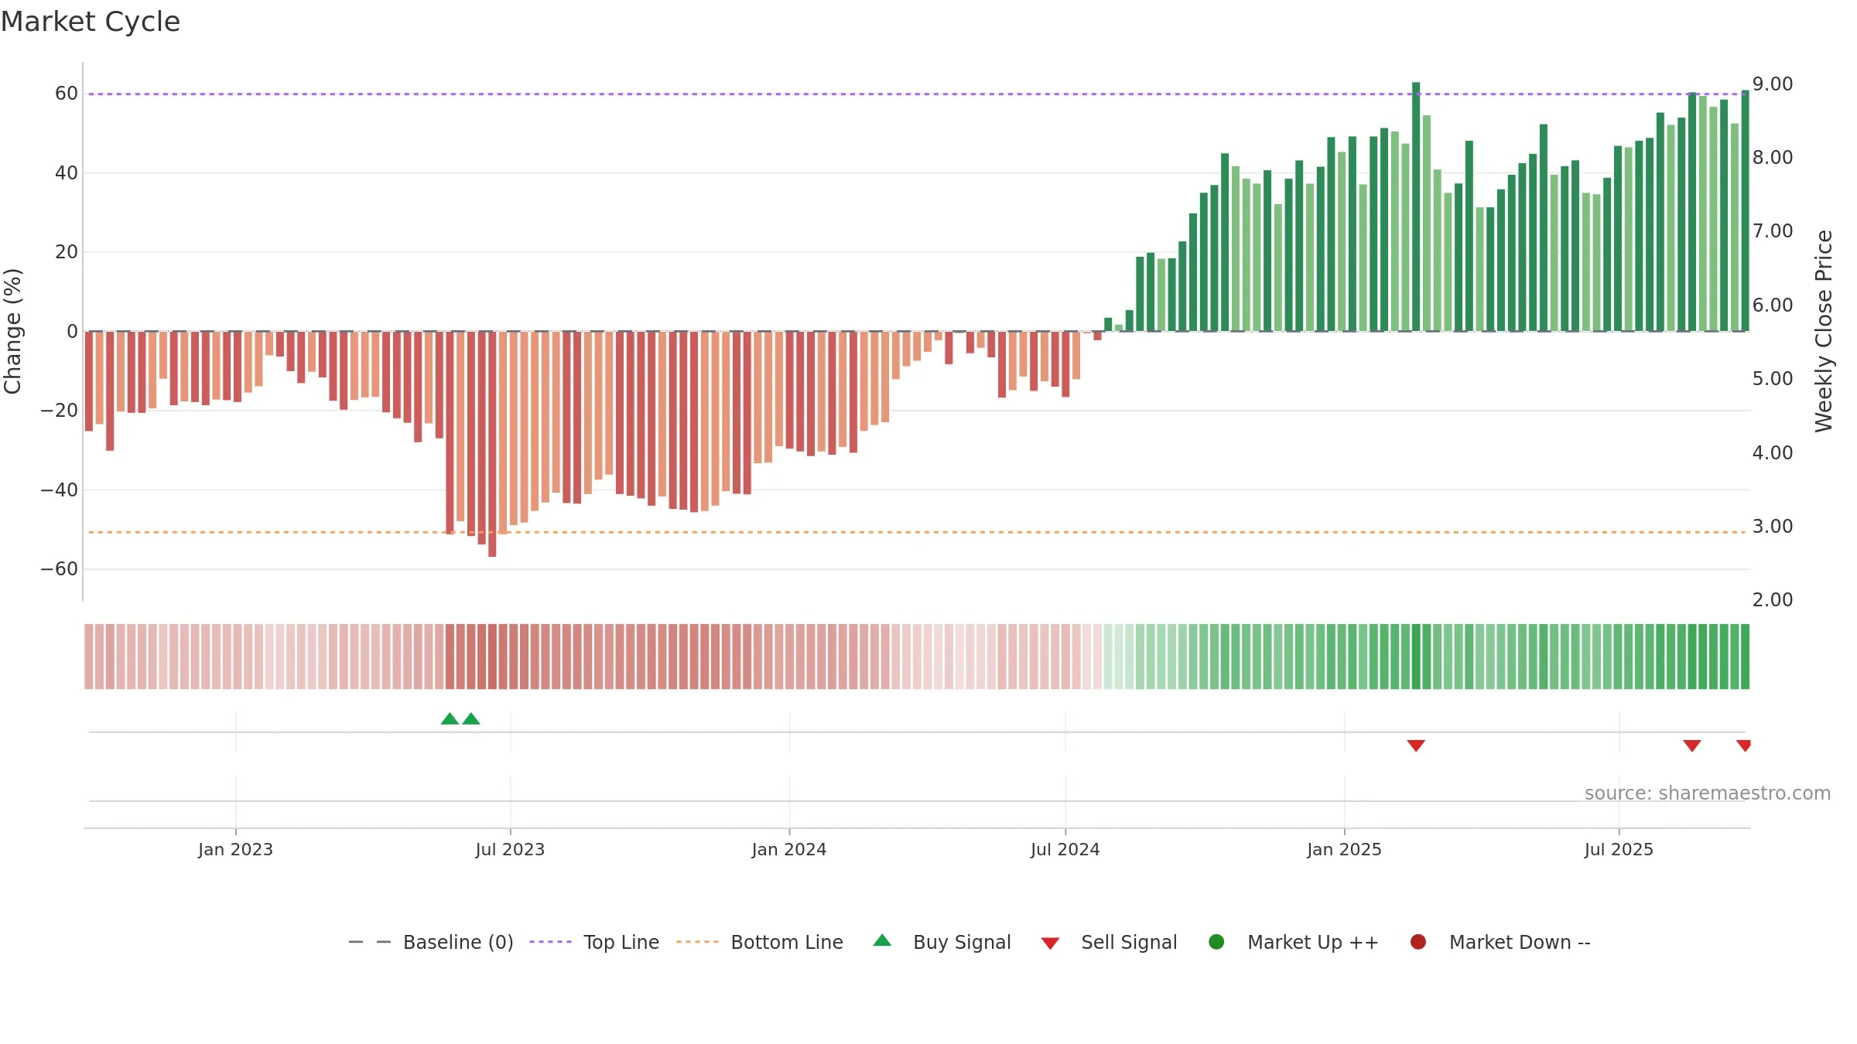The height and width of the screenshot is (1044, 1857).
Task: Click the Buy Signal legend label
Action: point(962,942)
